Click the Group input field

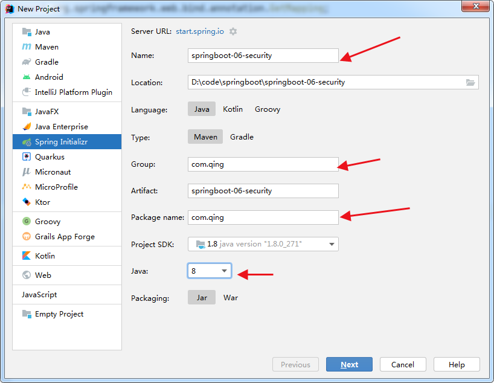tap(263, 164)
